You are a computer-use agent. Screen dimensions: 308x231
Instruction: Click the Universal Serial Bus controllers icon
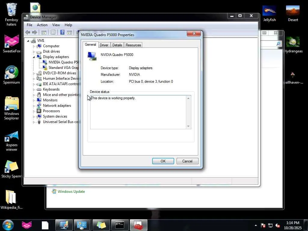pyautogui.click(x=39, y=122)
